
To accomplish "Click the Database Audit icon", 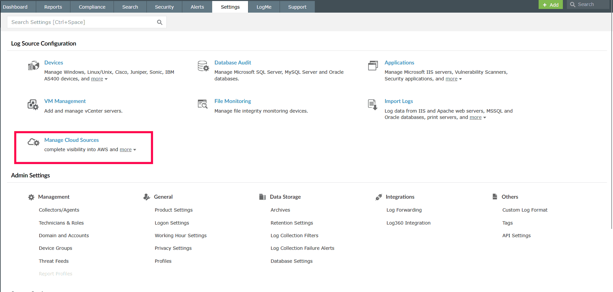I will [203, 66].
